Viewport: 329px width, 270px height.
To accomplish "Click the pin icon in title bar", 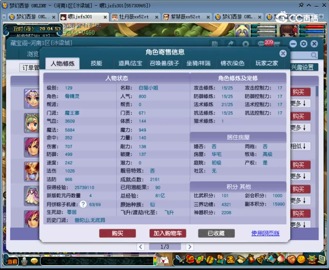I will click(x=301, y=5).
